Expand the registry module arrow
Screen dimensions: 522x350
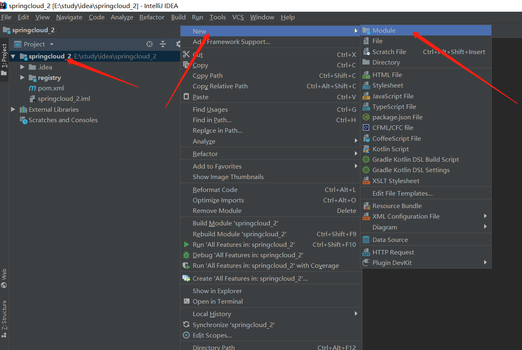tap(22, 77)
